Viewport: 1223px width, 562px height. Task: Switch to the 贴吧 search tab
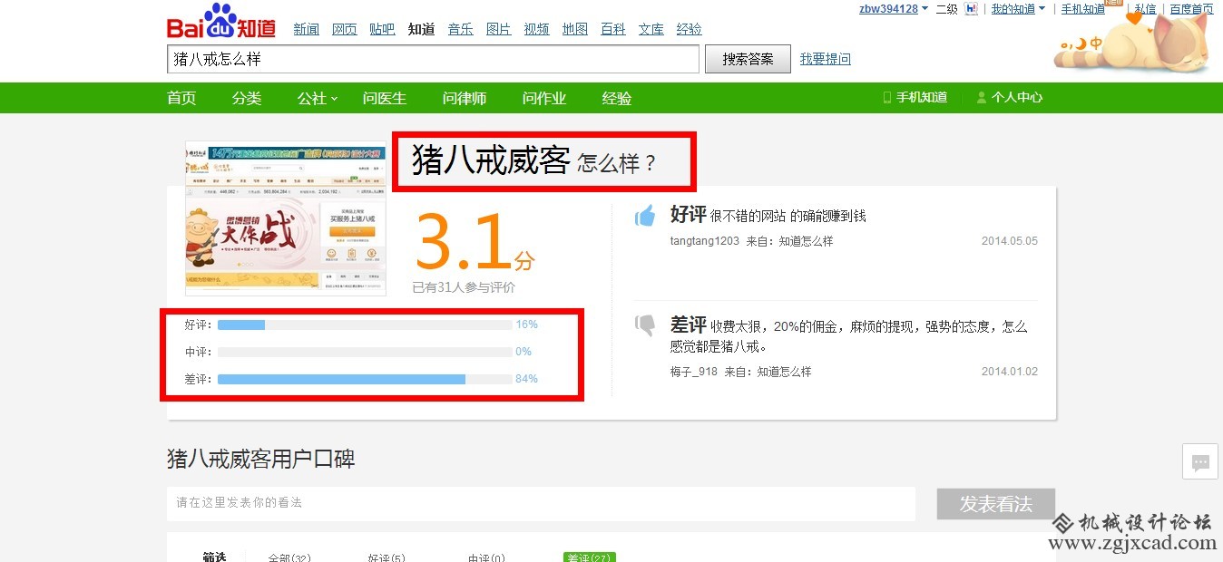382,29
